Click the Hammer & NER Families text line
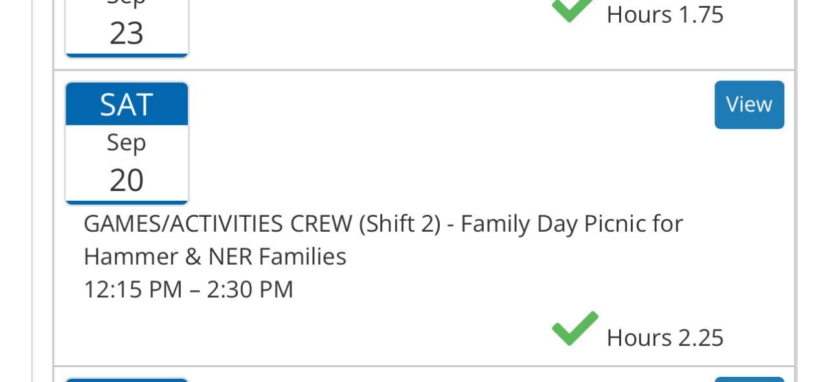829x382 pixels. 215,257
